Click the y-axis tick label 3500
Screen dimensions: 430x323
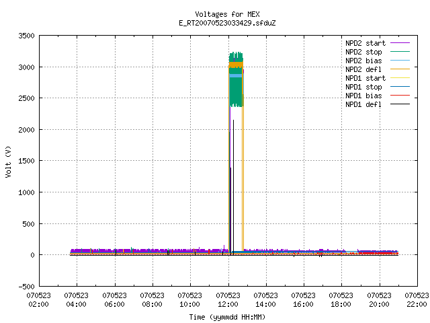tap(27, 36)
